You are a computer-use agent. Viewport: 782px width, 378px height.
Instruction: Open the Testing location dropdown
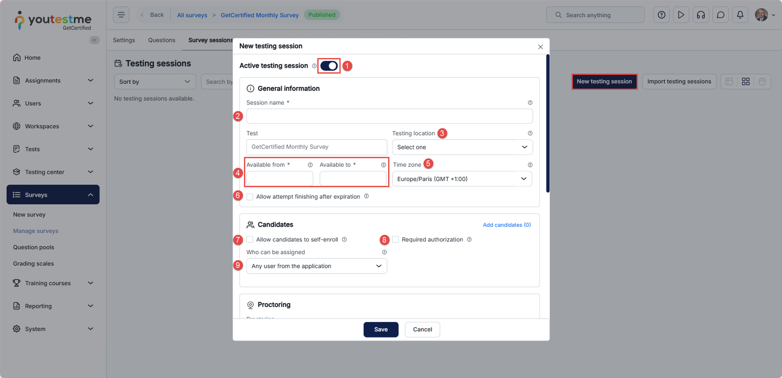click(462, 147)
